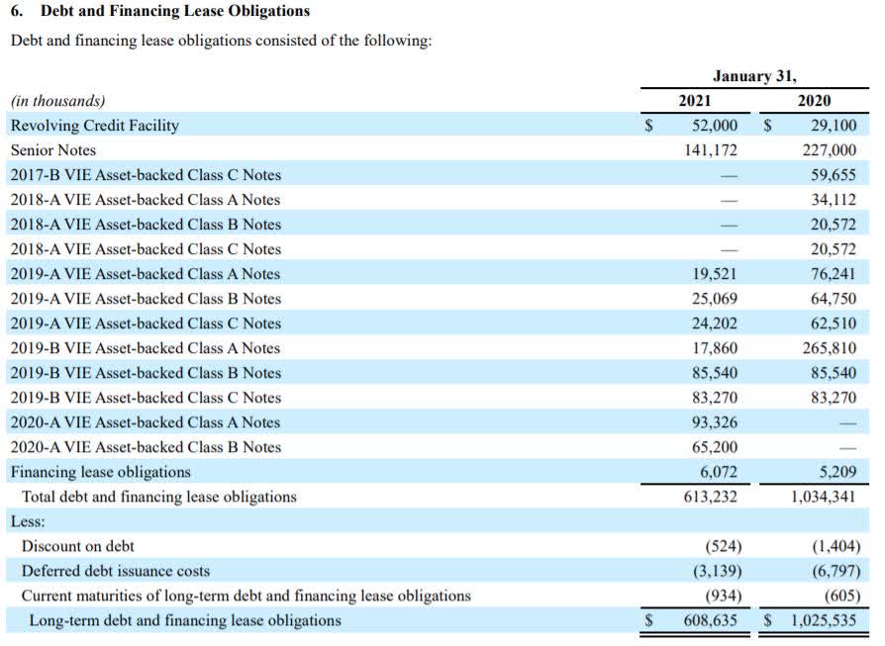The image size is (885, 646).
Task: Select the 2020 column heading
Action: 814,101
